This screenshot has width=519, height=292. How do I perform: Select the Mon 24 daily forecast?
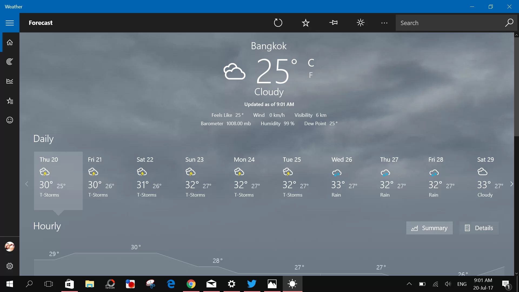253,181
